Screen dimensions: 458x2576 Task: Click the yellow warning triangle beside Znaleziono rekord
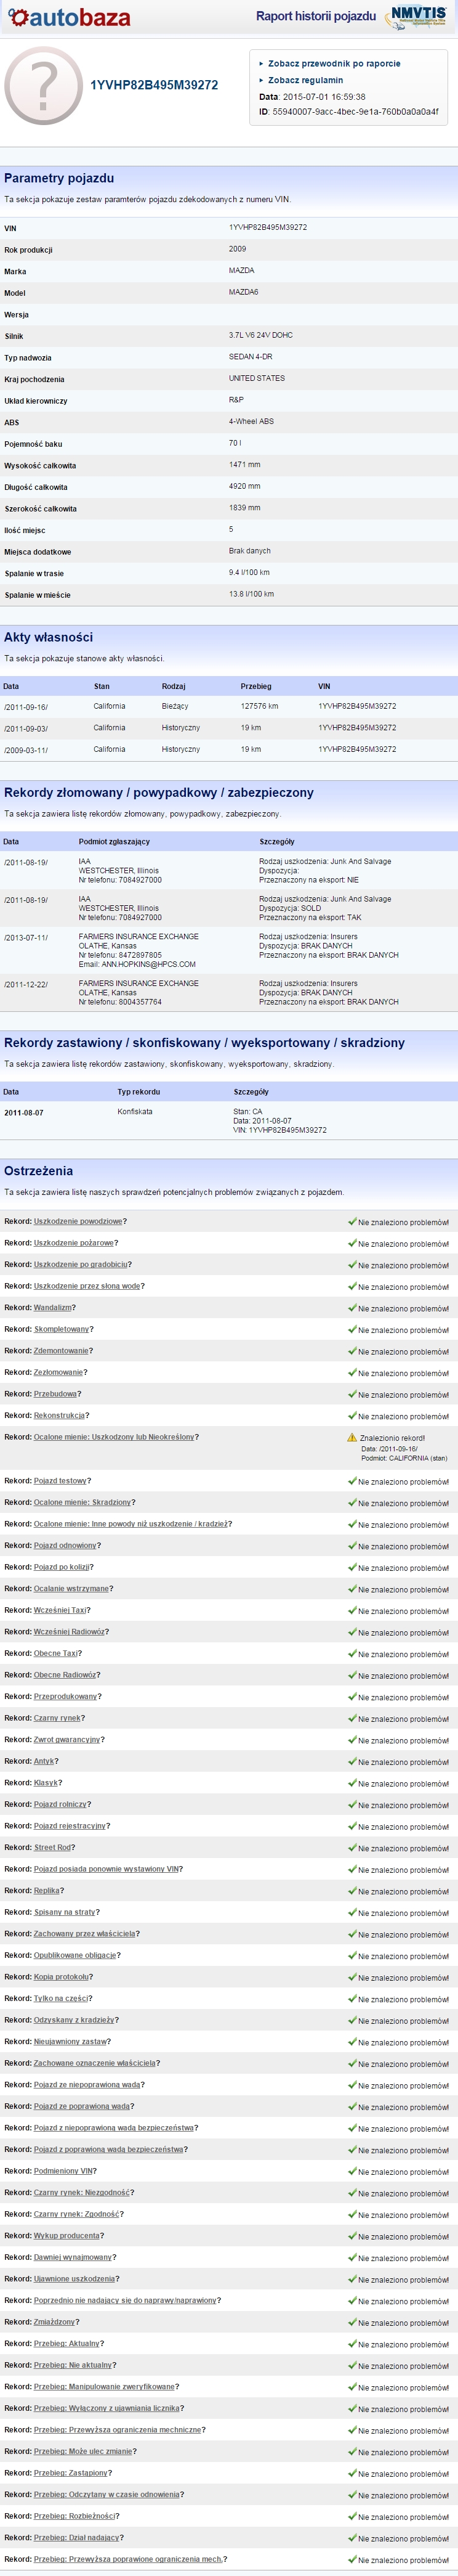click(x=352, y=1438)
